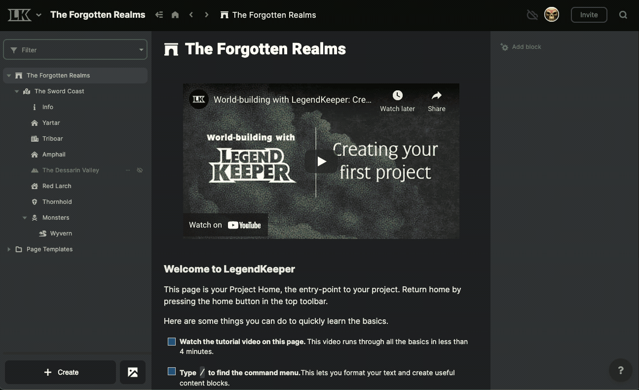639x390 pixels.
Task: Click the Yartar house icon
Action: point(35,123)
